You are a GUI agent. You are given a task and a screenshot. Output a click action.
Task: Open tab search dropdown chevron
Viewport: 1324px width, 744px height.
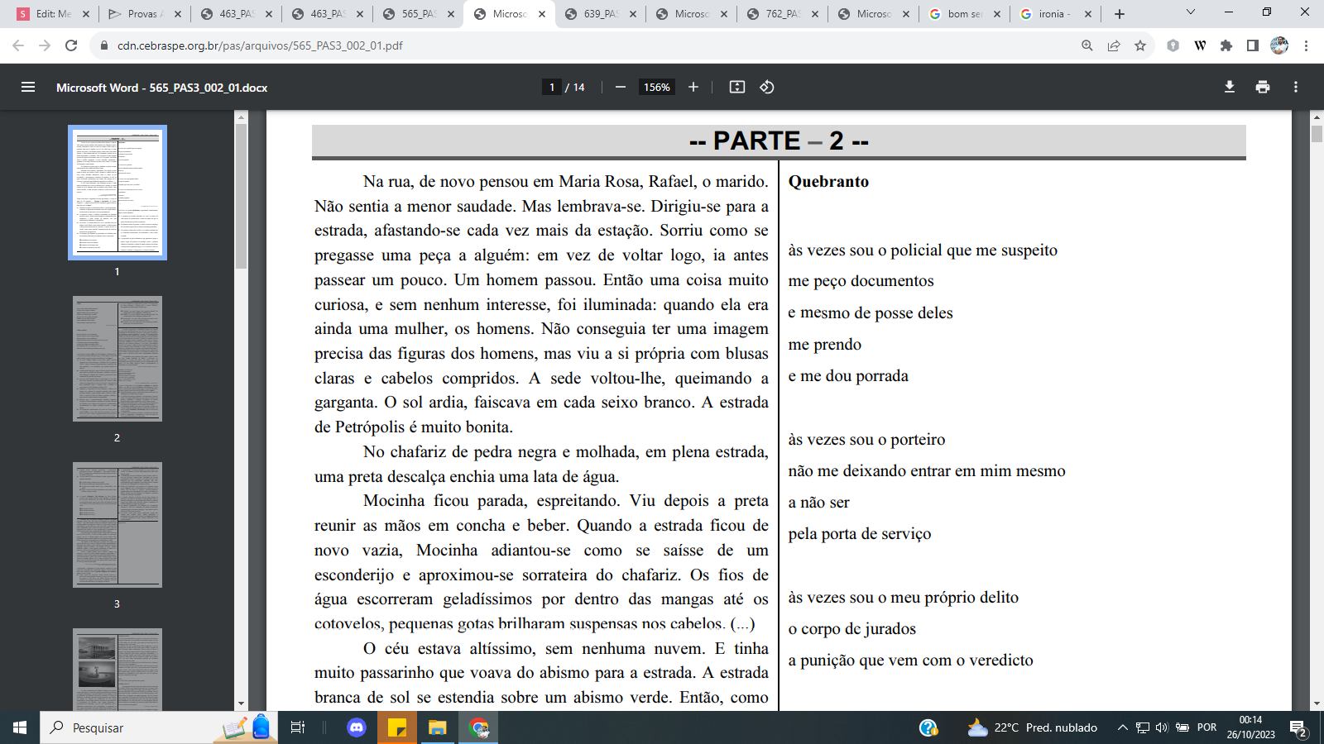click(1191, 12)
